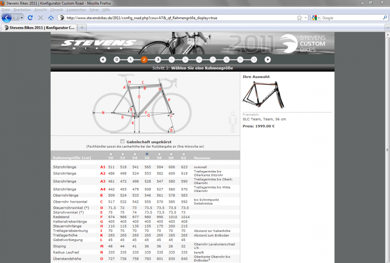
Task: Click the URL address field
Action: coord(180,18)
